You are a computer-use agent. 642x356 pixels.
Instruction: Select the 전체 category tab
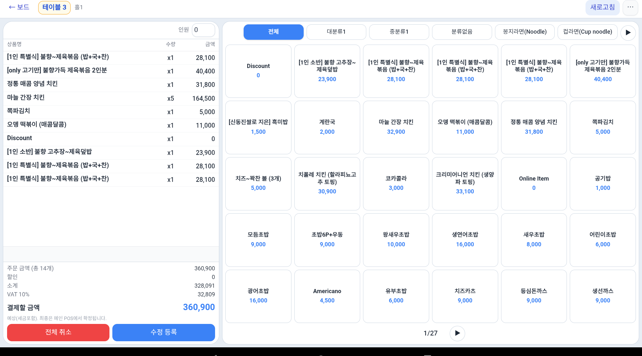pyautogui.click(x=273, y=32)
